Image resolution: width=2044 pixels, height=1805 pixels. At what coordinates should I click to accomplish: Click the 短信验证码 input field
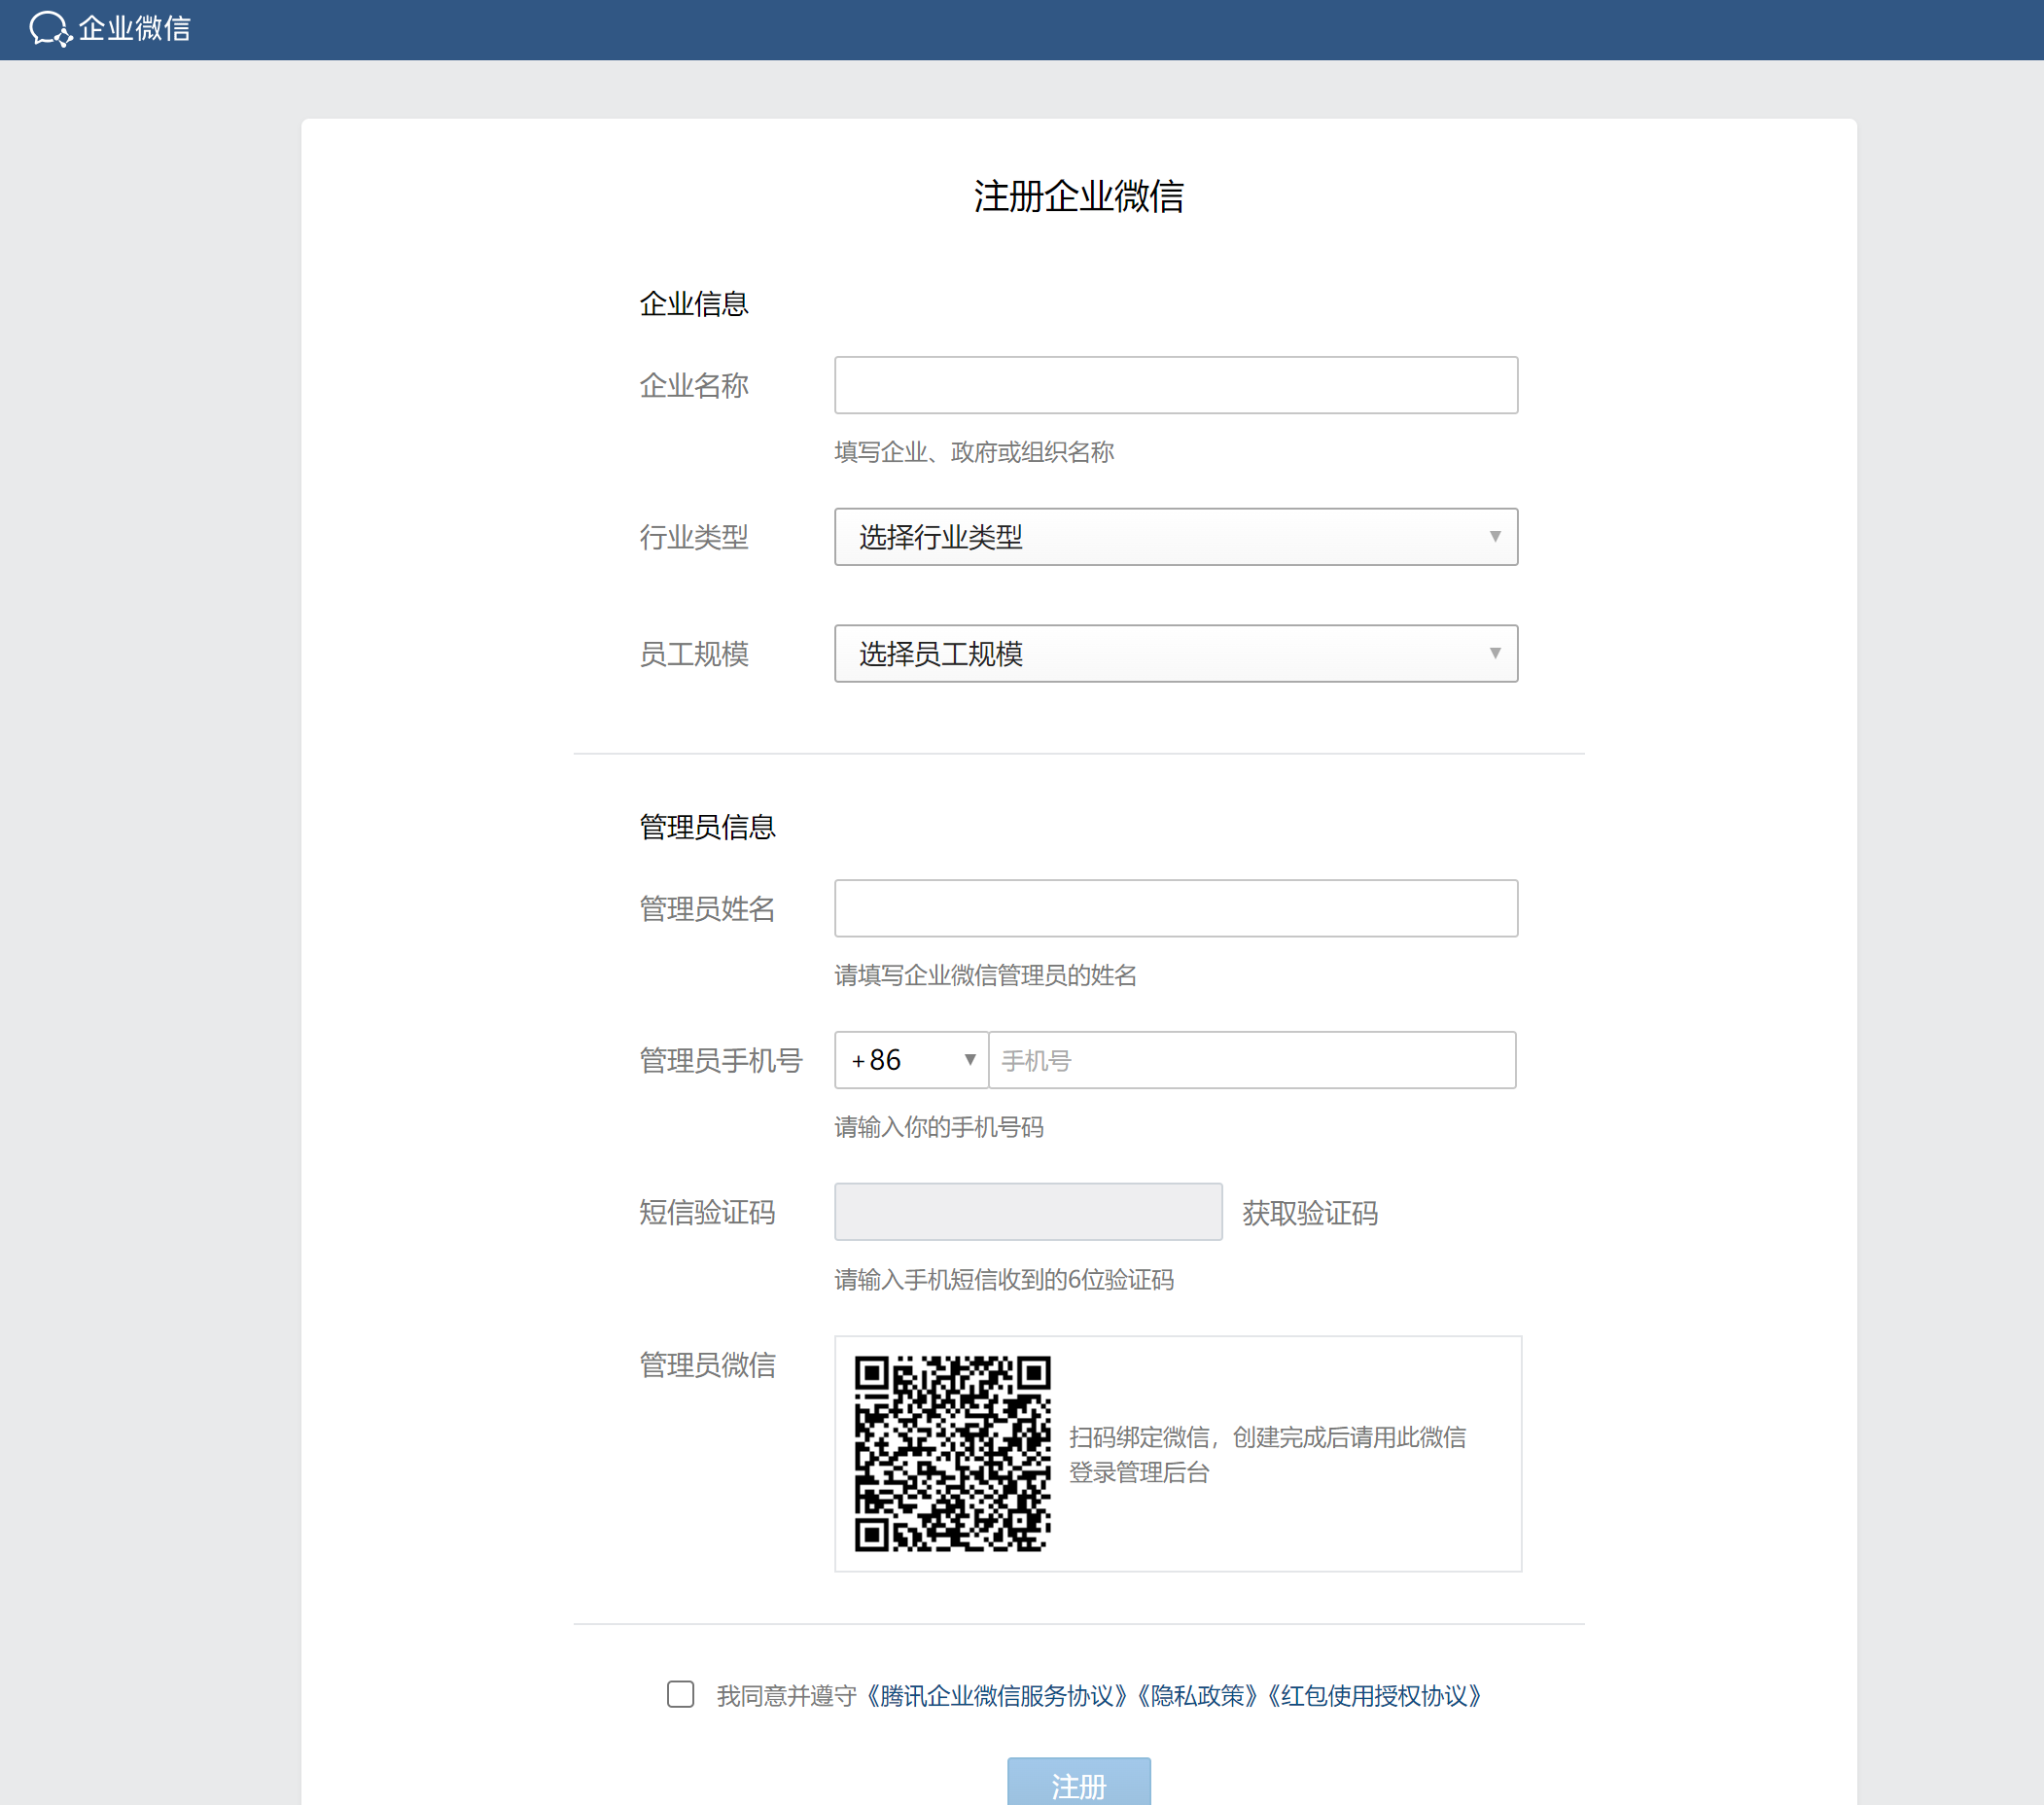pos(1028,1212)
